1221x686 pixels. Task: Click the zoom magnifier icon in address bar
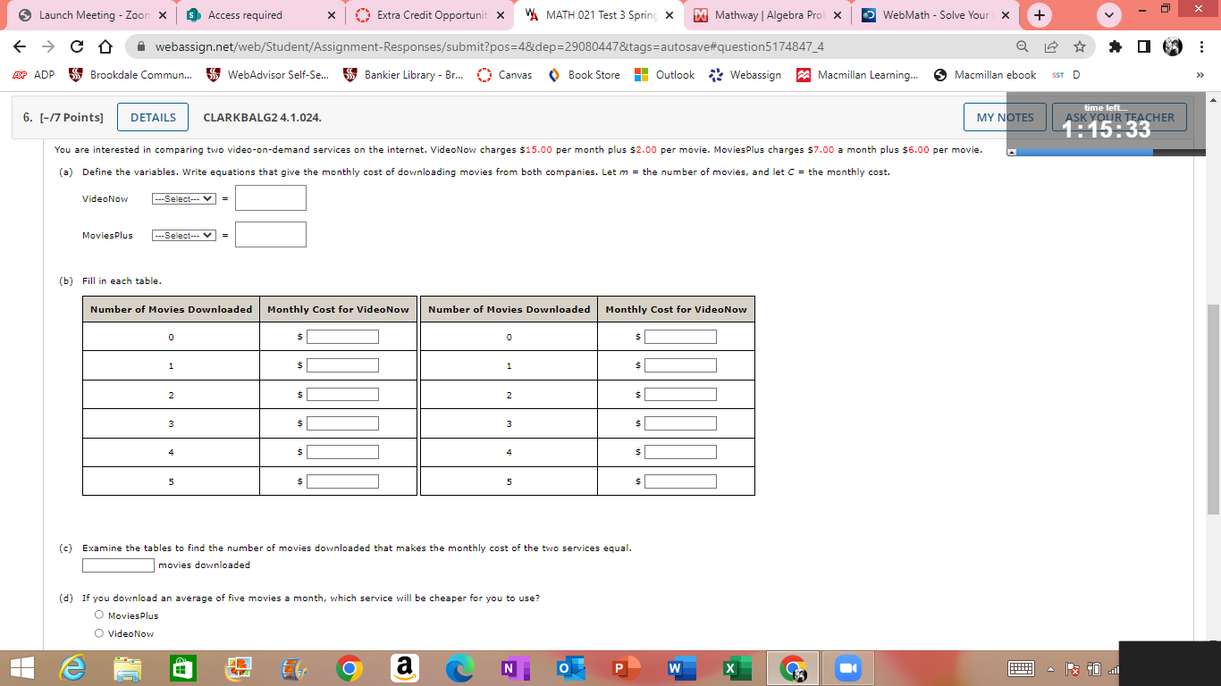pyautogui.click(x=1023, y=46)
